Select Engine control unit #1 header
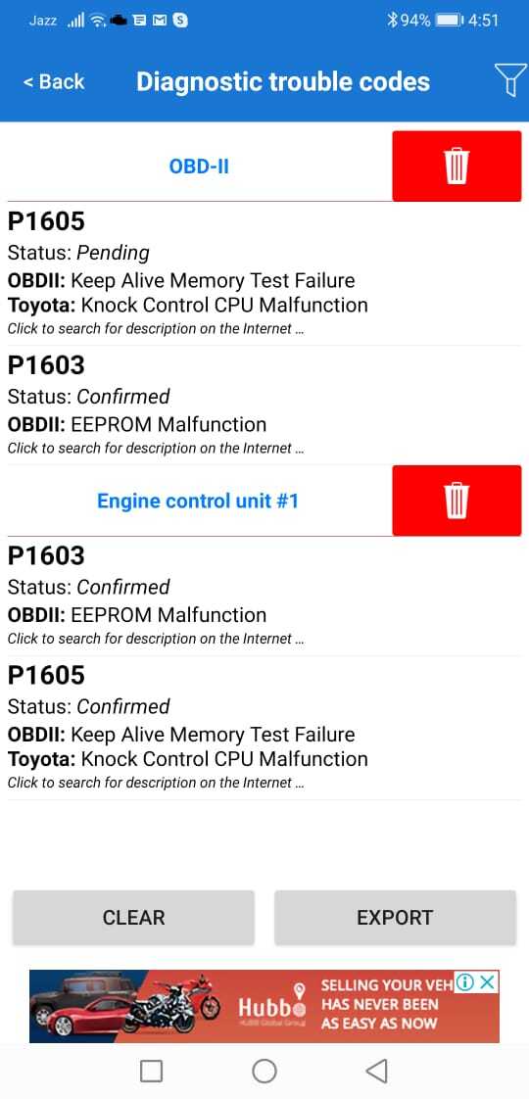Screen dimensions: 529x1099 [x=198, y=502]
